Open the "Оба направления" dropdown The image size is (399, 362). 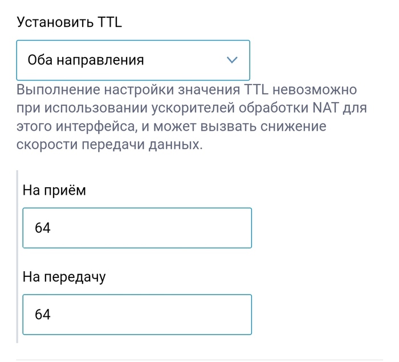[x=133, y=60]
